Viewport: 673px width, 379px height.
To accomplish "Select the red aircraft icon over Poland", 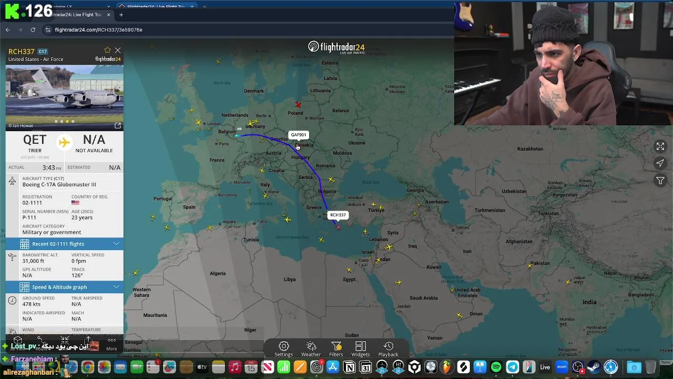I will (x=298, y=105).
